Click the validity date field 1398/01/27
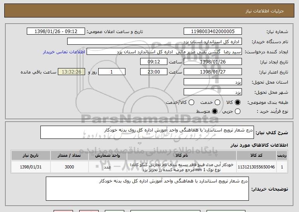This screenshot has width=299, height=212. click(x=213, y=72)
